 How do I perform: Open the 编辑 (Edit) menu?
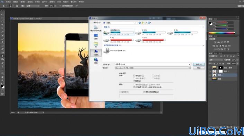point(16,2)
